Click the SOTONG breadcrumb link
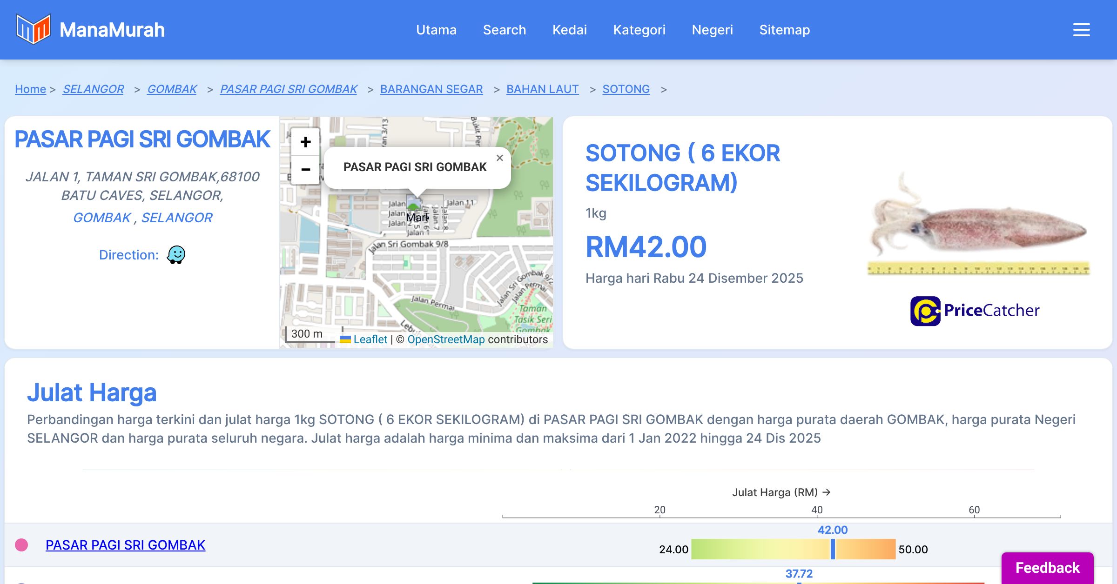Image resolution: width=1117 pixels, height=584 pixels. pyautogui.click(x=626, y=89)
